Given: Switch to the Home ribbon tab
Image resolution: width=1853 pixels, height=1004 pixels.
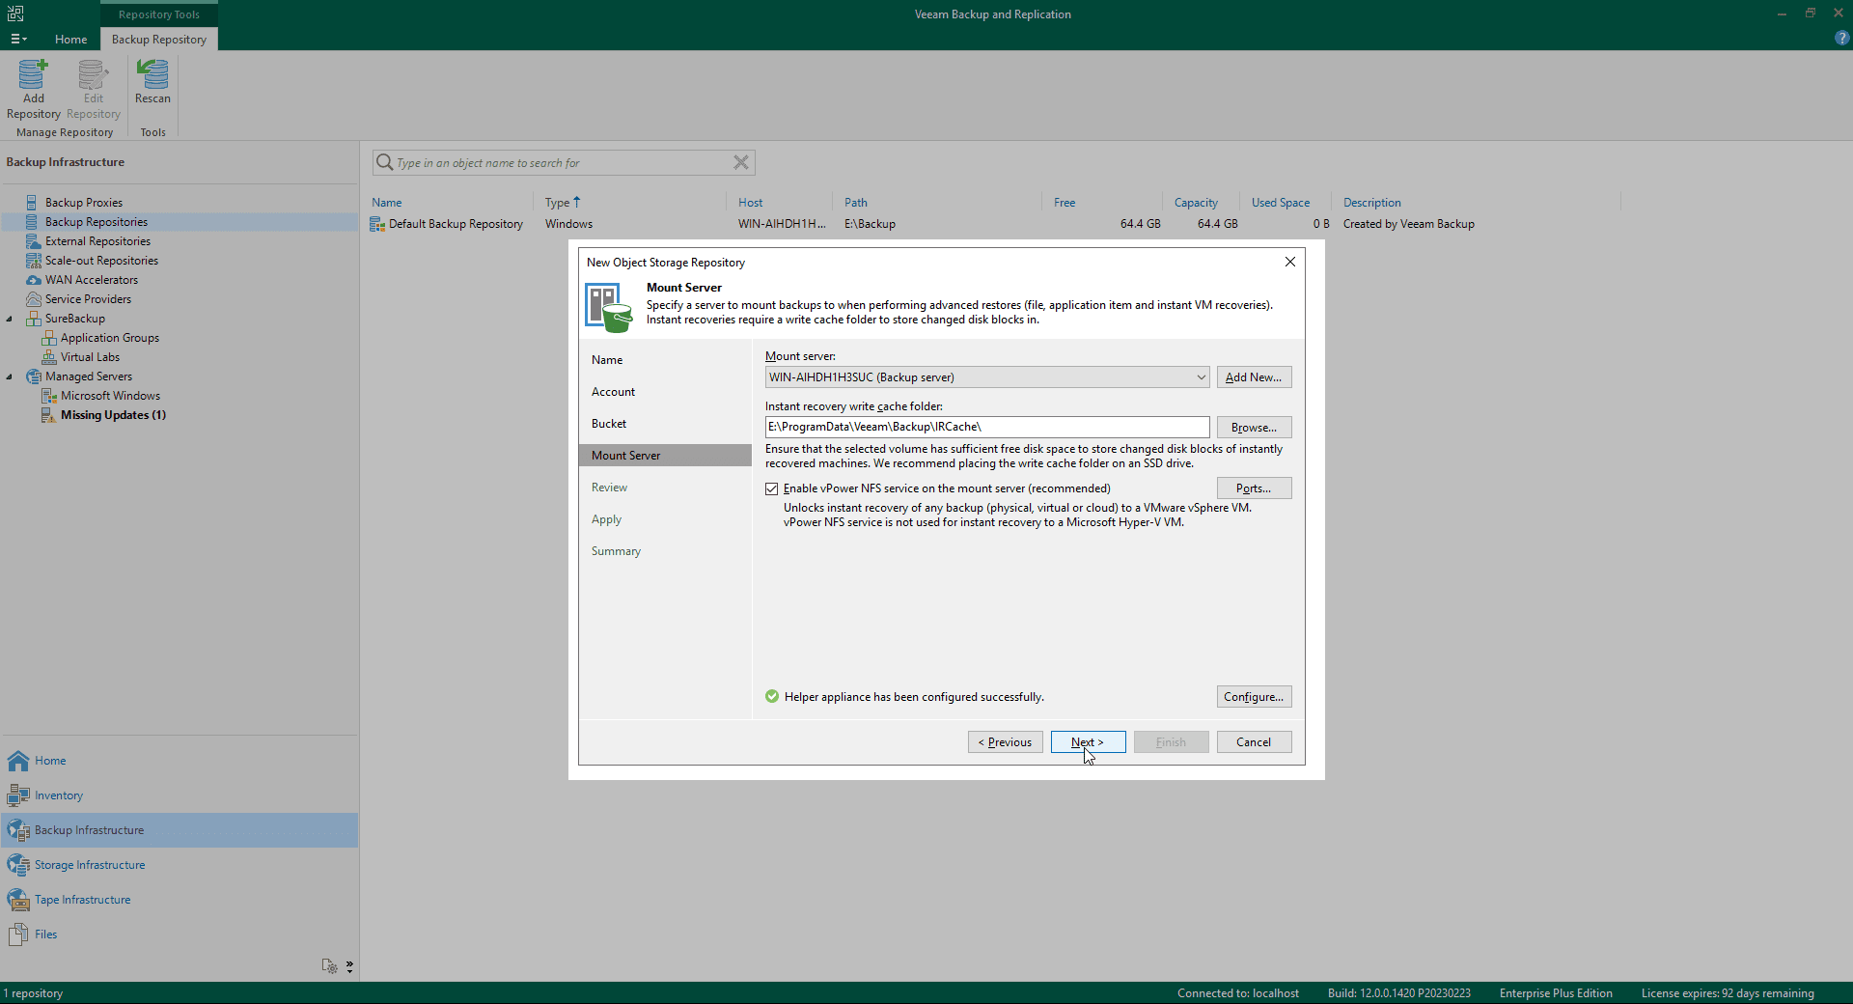Looking at the screenshot, I should [x=70, y=40].
